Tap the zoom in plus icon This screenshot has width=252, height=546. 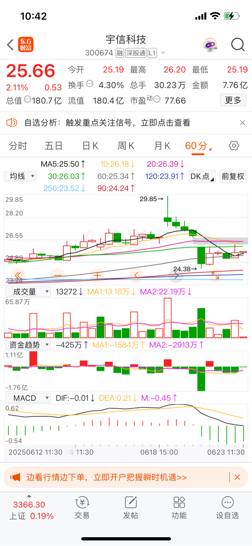[97, 275]
